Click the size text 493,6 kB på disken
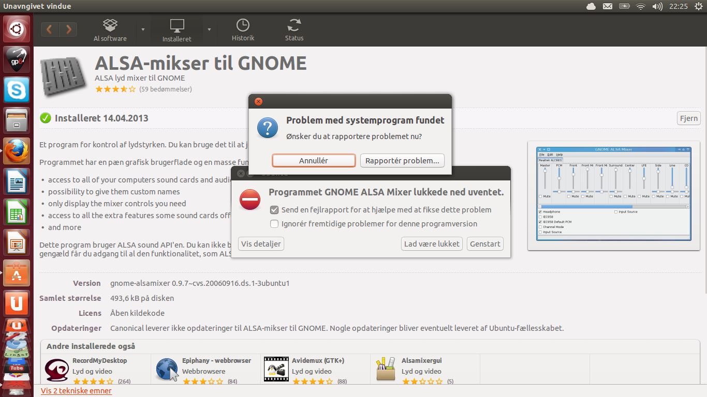This screenshot has width=707, height=397. coord(142,298)
